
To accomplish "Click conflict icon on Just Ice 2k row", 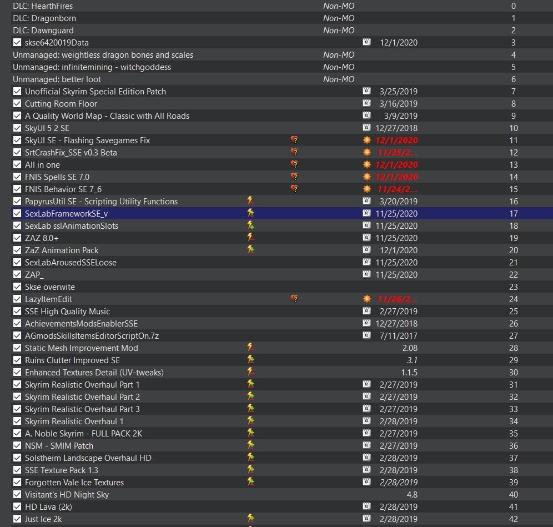I will click(x=250, y=518).
